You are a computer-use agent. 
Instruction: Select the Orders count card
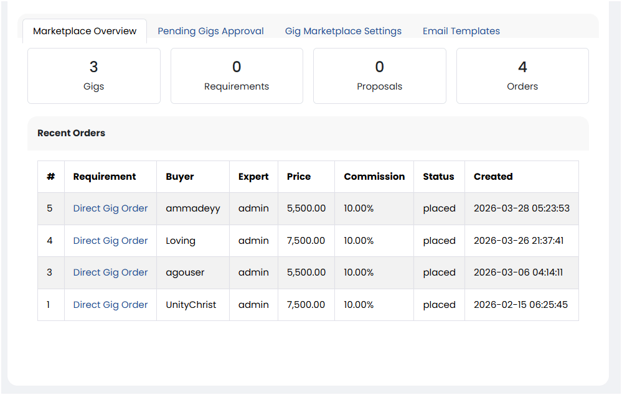522,76
